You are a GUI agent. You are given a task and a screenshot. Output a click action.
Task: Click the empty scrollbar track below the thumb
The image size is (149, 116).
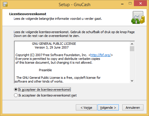coord(132,65)
